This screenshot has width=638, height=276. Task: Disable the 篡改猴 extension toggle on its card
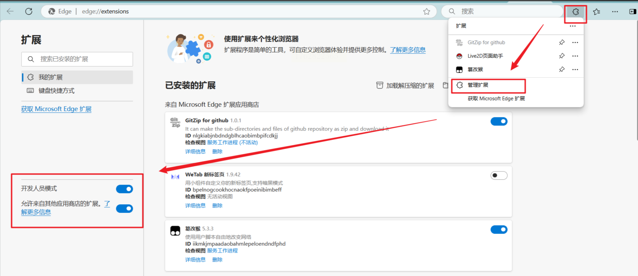[x=499, y=230]
